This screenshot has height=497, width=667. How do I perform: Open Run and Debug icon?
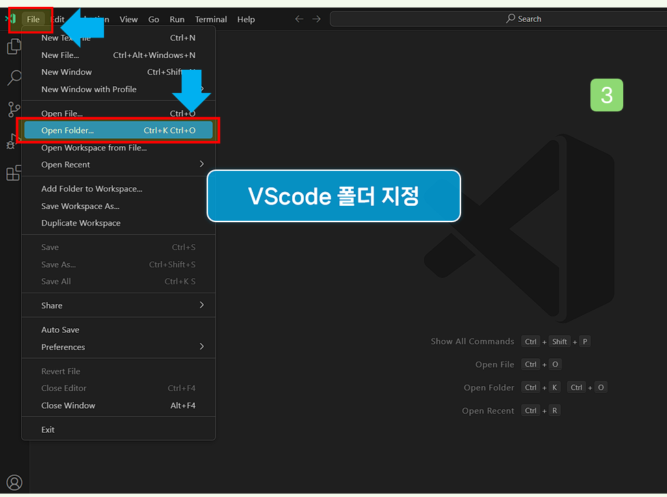coord(14,140)
